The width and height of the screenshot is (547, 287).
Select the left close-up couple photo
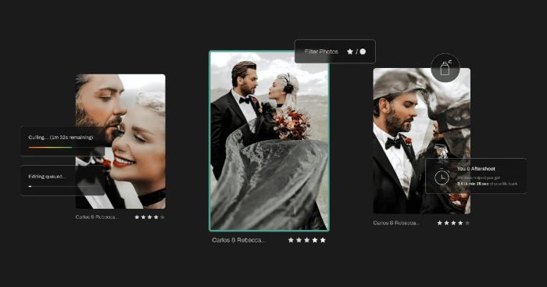pos(120,142)
